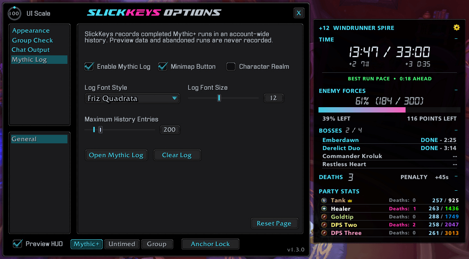
Task: Enable the Character Realm checkbox
Action: [x=230, y=67]
